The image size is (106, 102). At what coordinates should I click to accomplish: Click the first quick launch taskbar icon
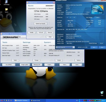click(2, 100)
